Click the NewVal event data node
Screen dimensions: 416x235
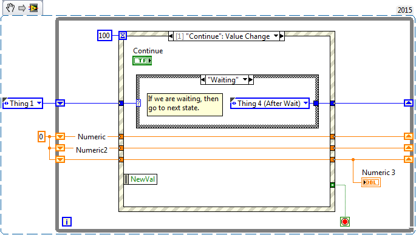pyautogui.click(x=141, y=179)
